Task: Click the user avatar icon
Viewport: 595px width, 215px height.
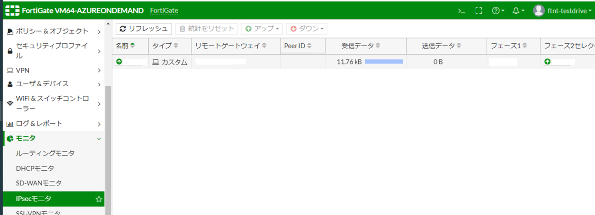Action: 538,10
